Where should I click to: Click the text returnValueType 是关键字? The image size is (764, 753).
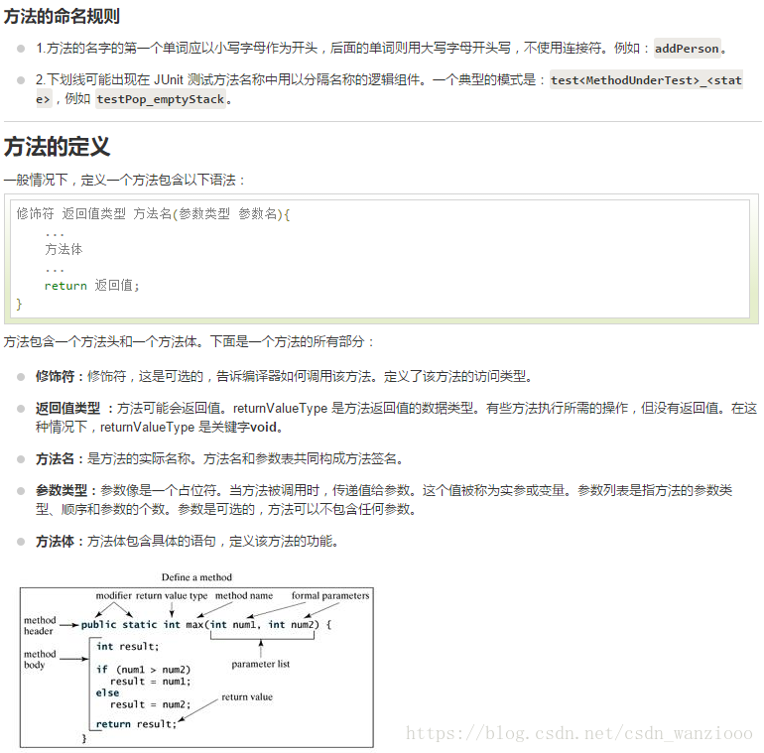click(175, 428)
